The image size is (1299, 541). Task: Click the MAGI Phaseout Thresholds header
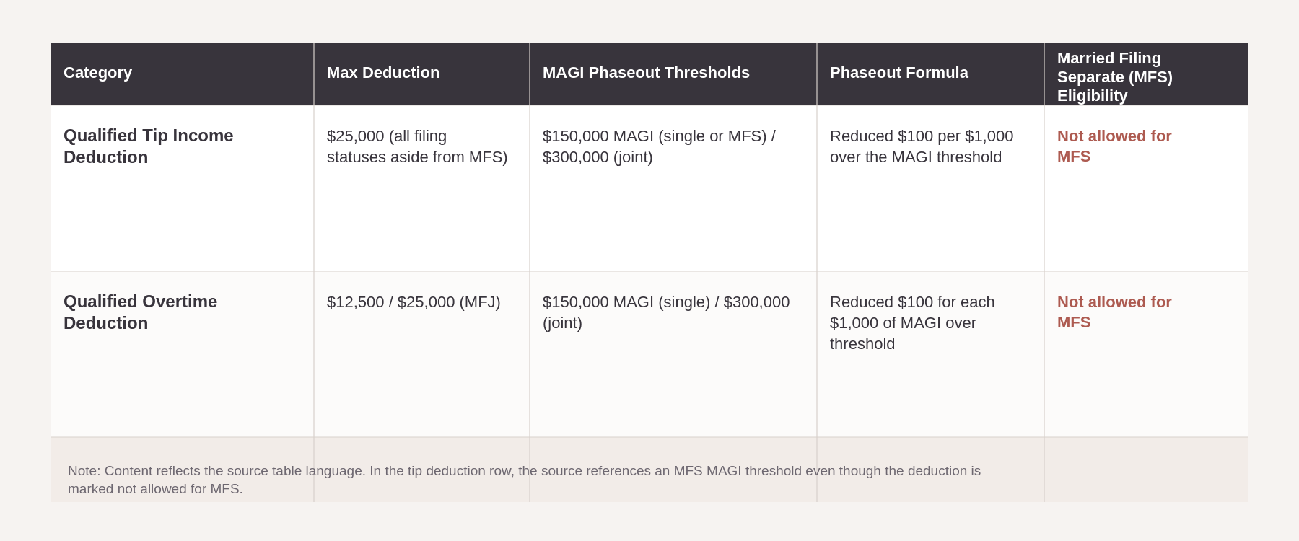click(x=646, y=73)
